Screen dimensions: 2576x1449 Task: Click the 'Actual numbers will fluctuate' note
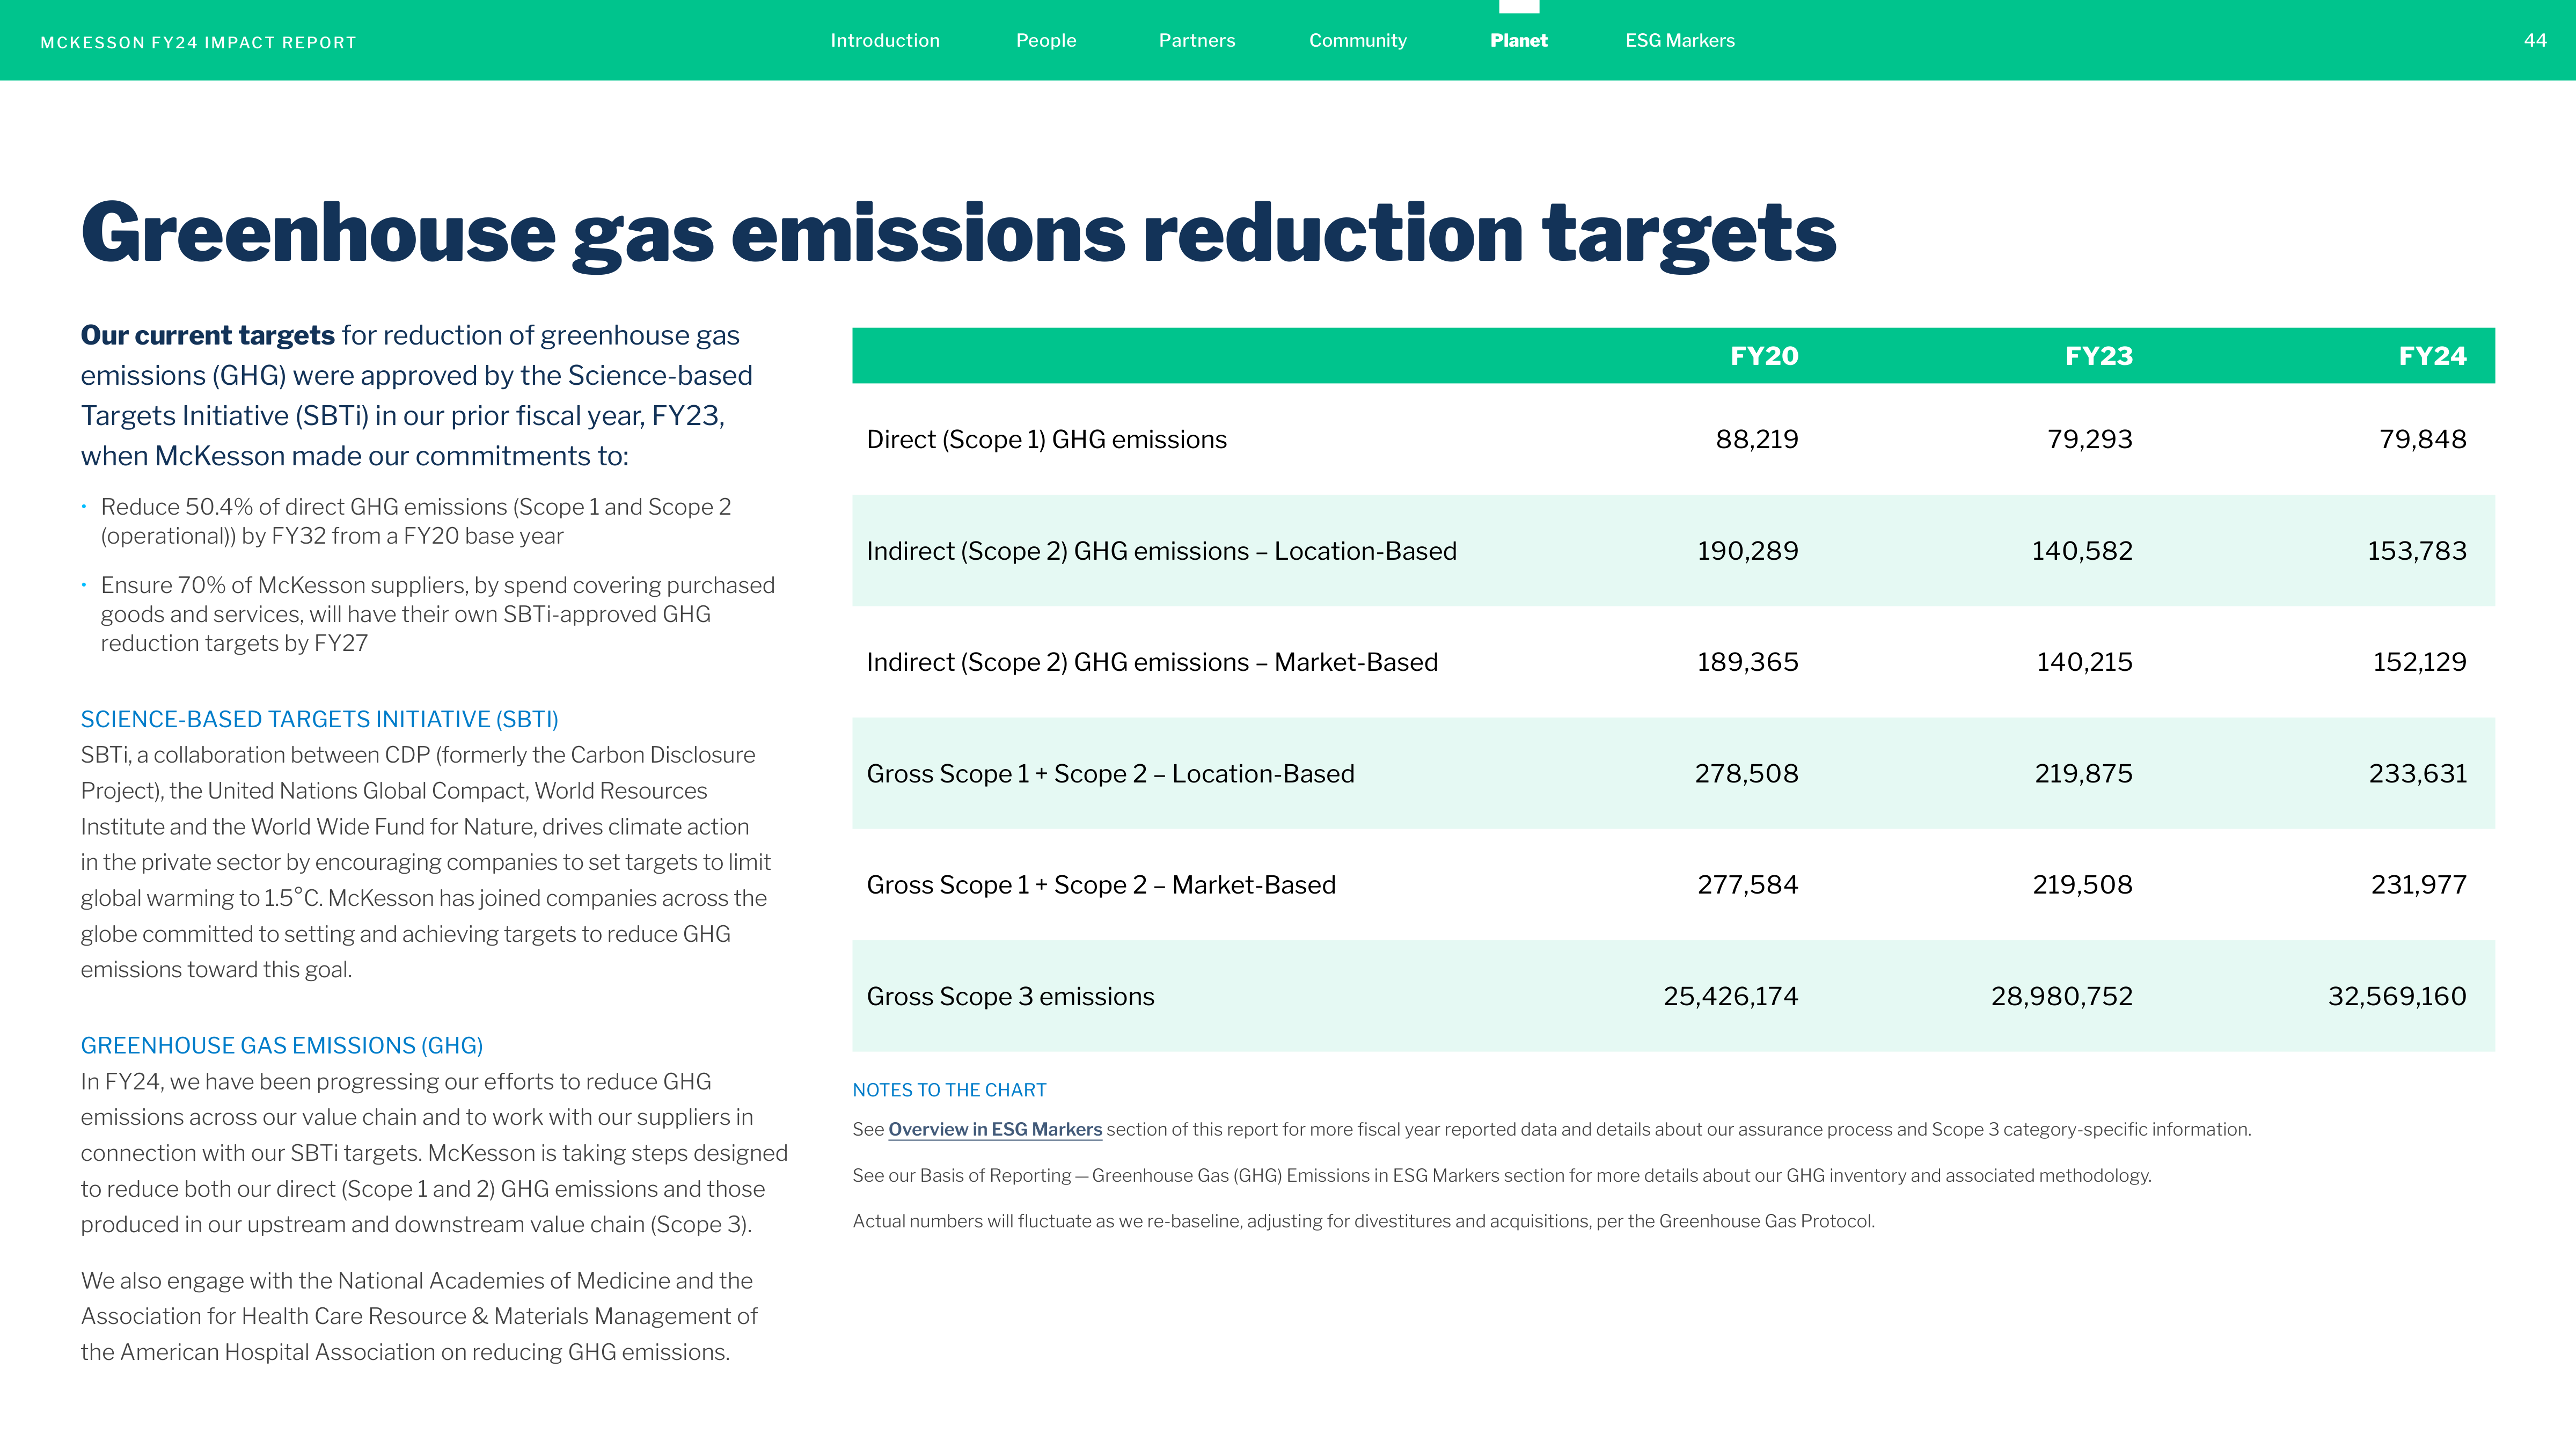tap(1363, 1221)
